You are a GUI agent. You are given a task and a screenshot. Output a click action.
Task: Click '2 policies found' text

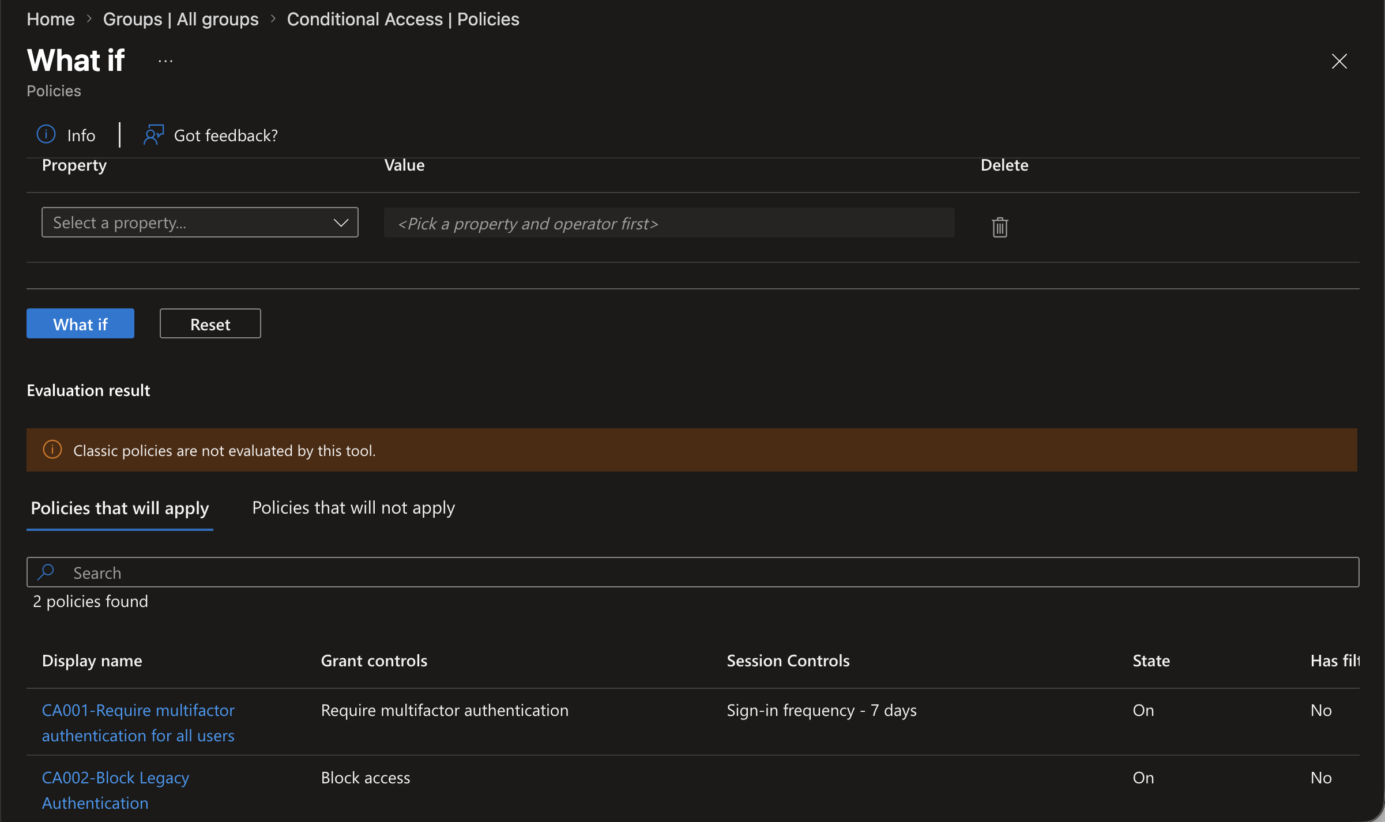pos(91,601)
